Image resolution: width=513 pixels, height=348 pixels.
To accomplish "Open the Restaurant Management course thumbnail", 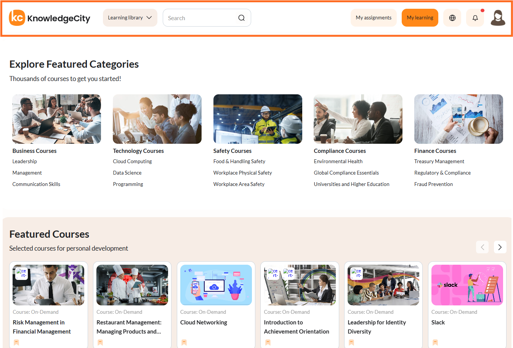I will click(132, 285).
